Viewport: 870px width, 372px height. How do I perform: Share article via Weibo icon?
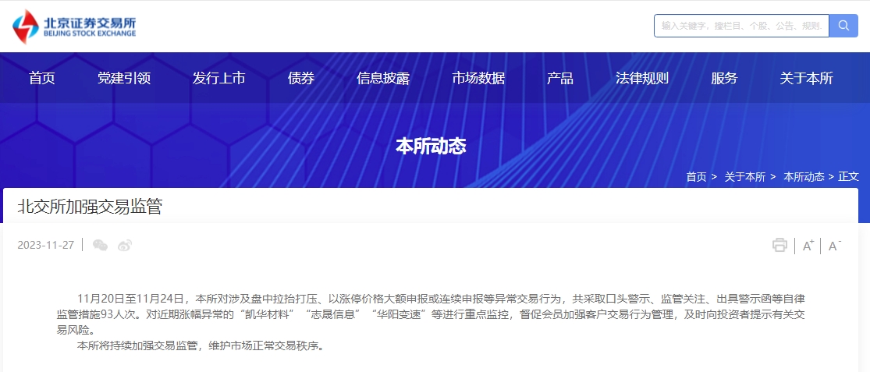tap(125, 246)
